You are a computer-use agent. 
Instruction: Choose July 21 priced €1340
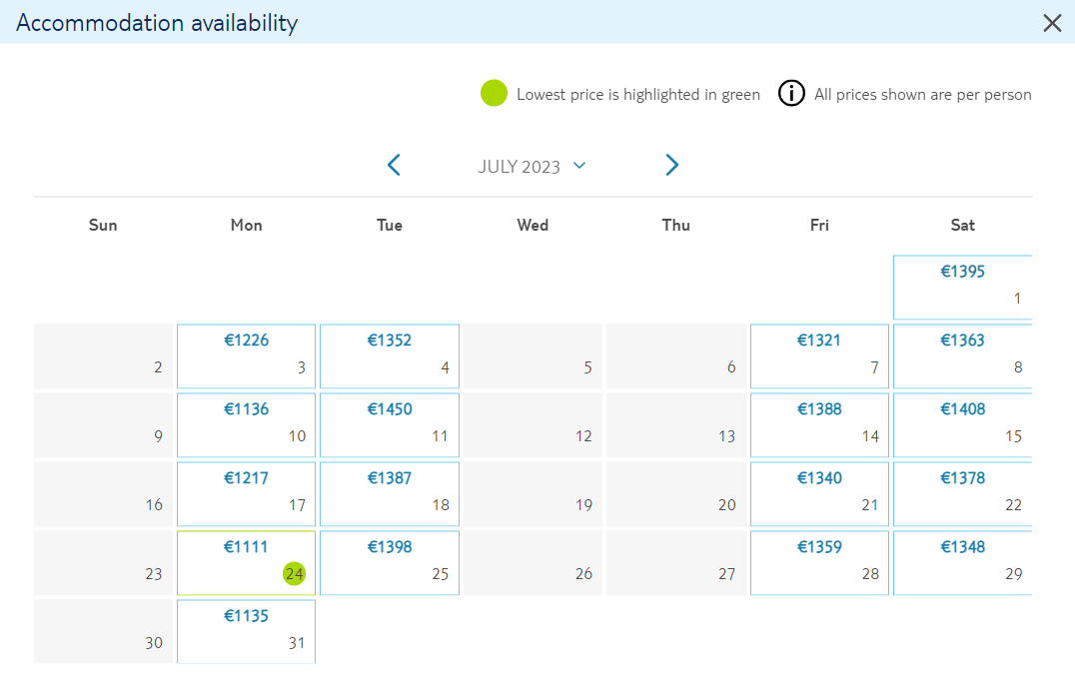819,494
